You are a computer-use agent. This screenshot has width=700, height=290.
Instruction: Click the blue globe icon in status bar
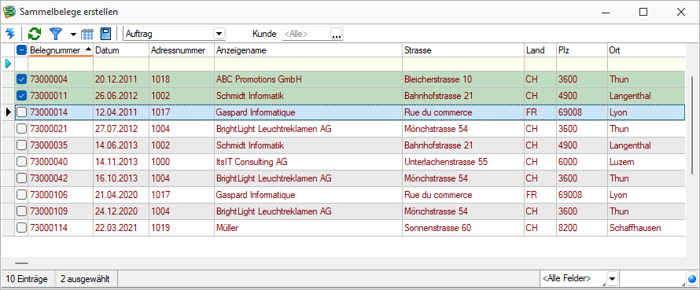pyautogui.click(x=692, y=279)
